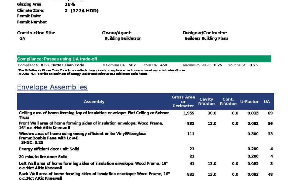Select the 8.6% Better Than Code text

click(x=63, y=65)
